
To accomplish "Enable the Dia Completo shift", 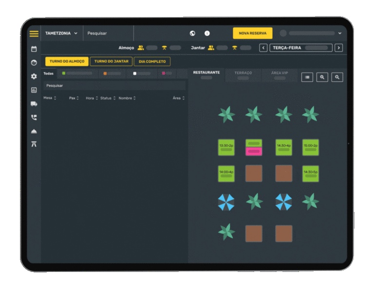I will click(x=152, y=61).
